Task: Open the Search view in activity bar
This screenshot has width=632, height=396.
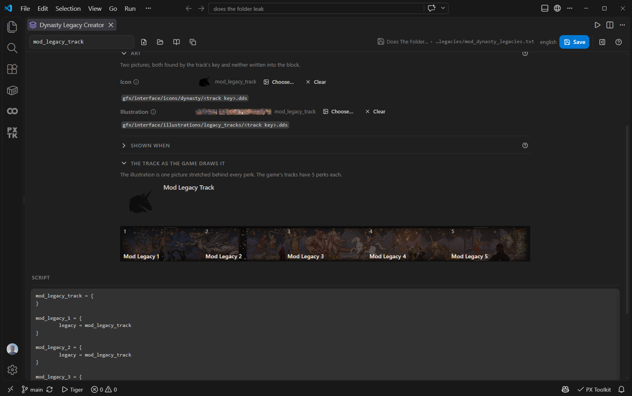Action: 12,48
